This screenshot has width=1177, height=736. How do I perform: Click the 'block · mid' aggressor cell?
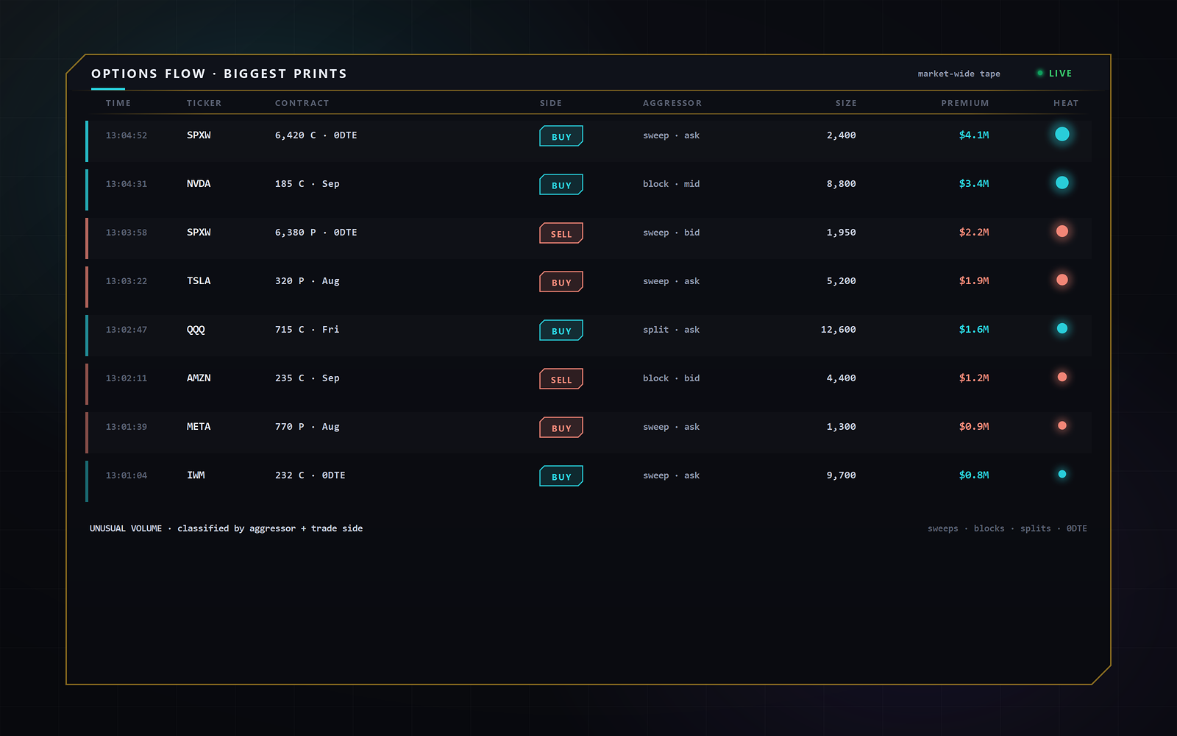click(672, 184)
